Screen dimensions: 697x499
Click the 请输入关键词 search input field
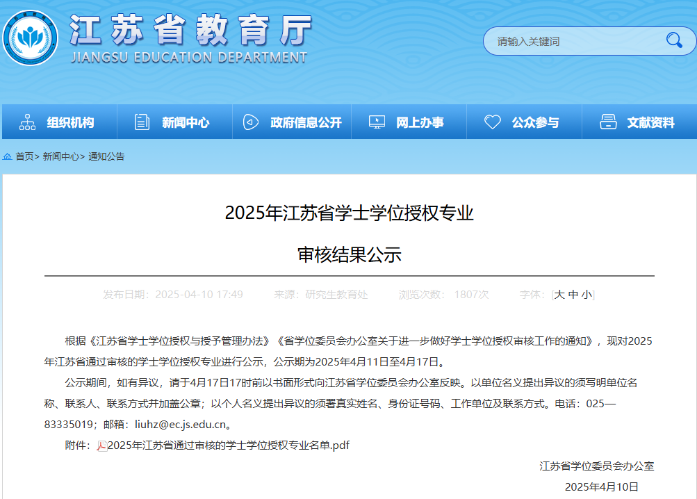[570, 40]
